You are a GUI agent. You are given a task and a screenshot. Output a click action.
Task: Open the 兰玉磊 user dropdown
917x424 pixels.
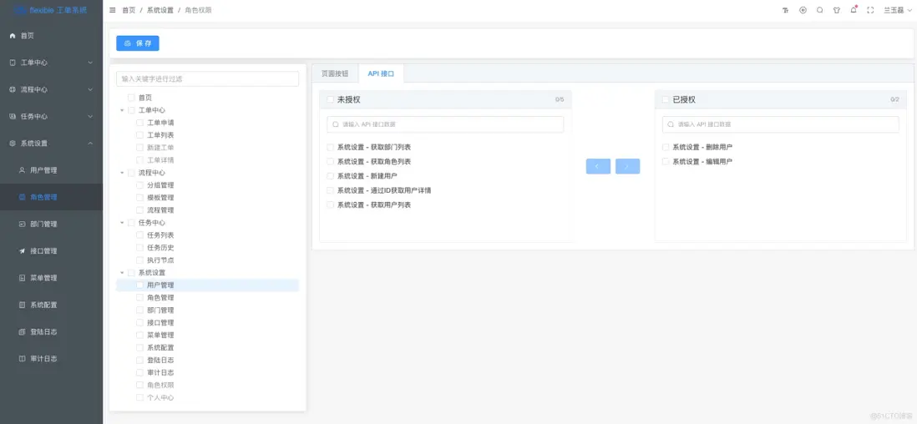pos(897,10)
